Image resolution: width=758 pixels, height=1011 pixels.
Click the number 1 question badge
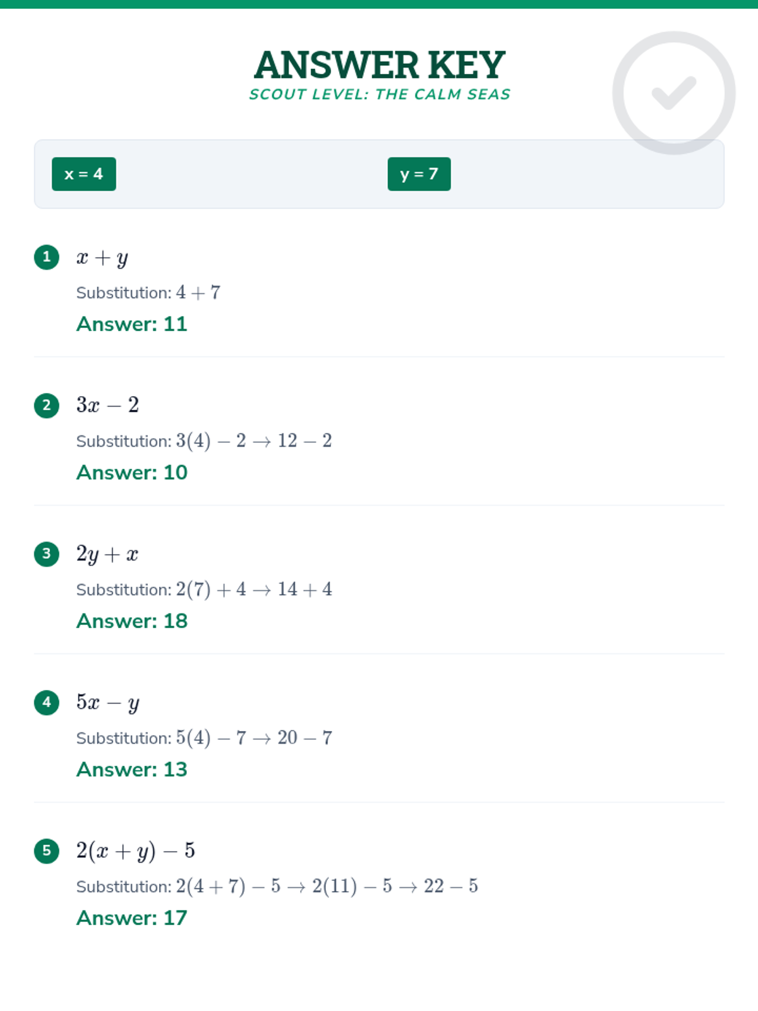pyautogui.click(x=47, y=257)
